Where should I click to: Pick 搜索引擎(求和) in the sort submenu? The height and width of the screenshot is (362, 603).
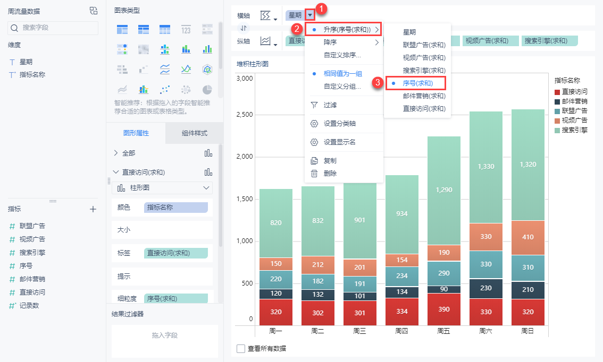point(424,70)
